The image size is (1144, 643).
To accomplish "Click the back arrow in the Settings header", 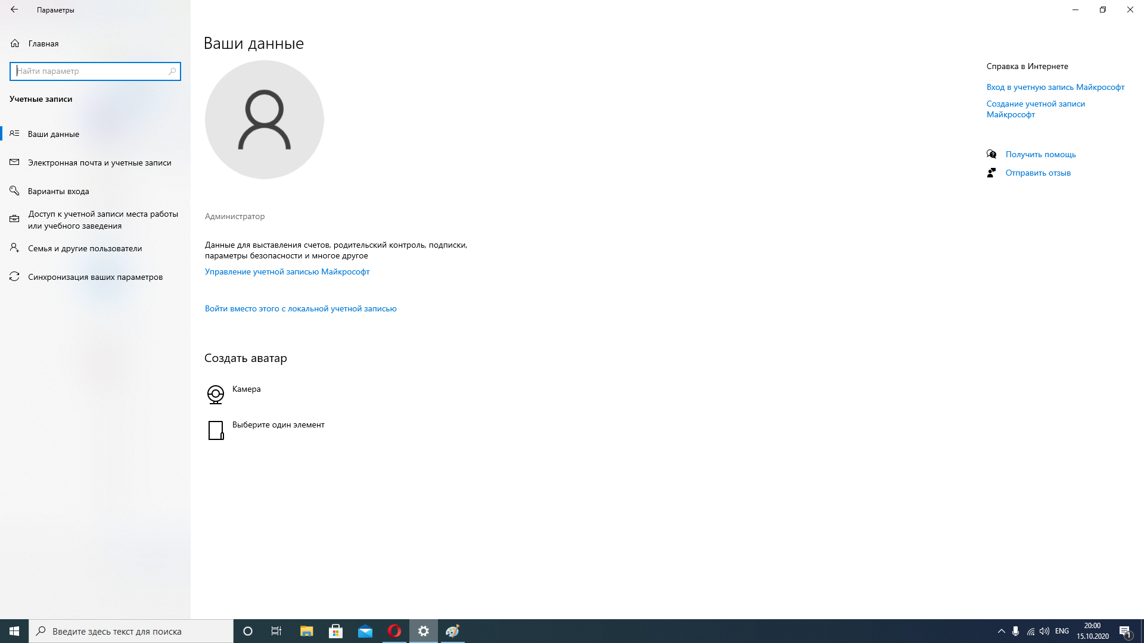I will pyautogui.click(x=14, y=10).
